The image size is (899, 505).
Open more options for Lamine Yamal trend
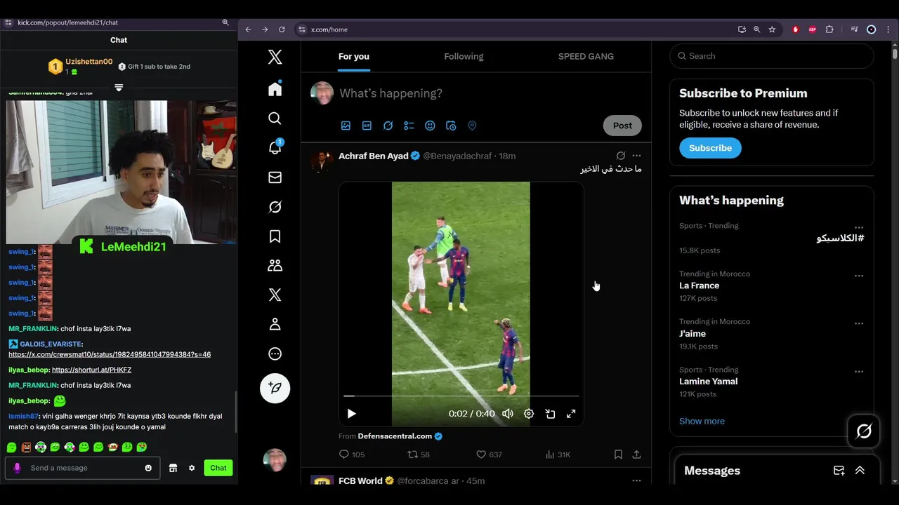point(858,372)
